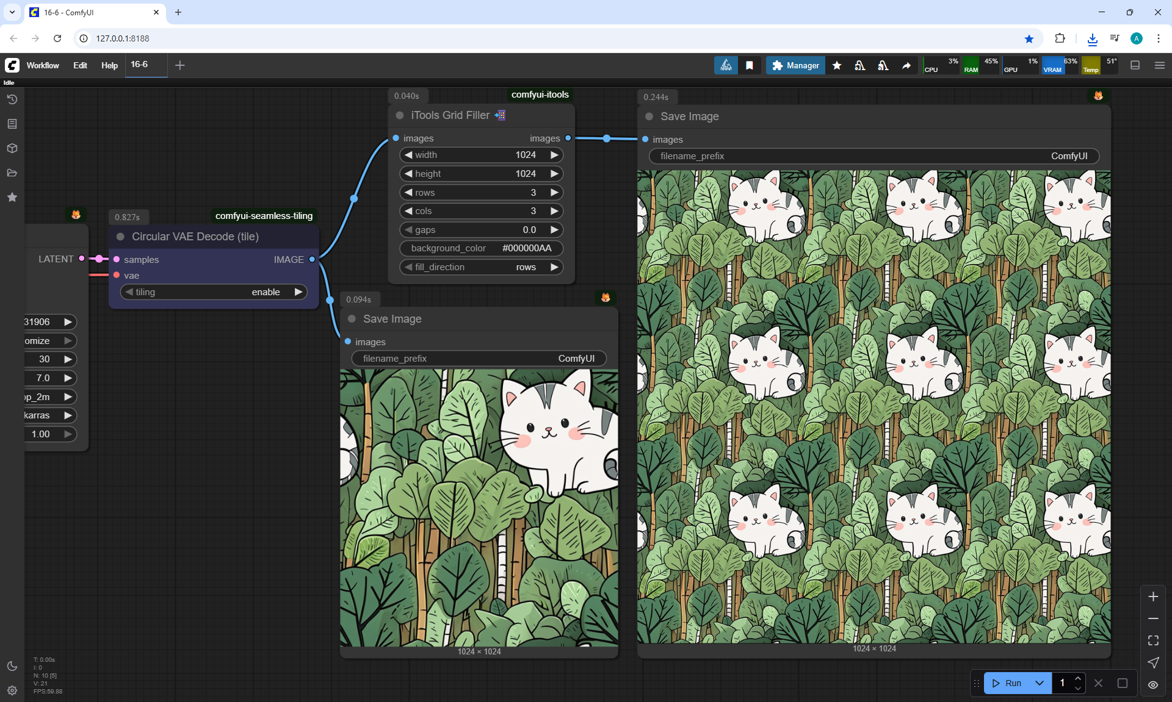This screenshot has height=702, width=1172.
Task: Click the bookmark icon in top toolbar
Action: (750, 65)
